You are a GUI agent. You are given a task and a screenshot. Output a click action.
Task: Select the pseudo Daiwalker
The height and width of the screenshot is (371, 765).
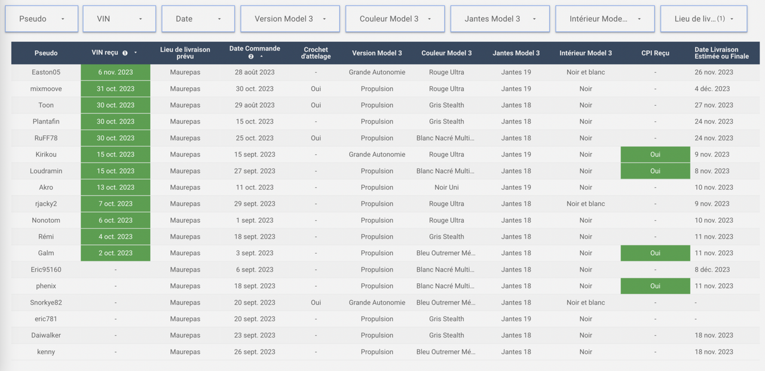[x=46, y=335]
